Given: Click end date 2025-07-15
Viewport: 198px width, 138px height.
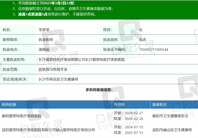Looking at the screenshot, I should pyautogui.click(x=134, y=133).
